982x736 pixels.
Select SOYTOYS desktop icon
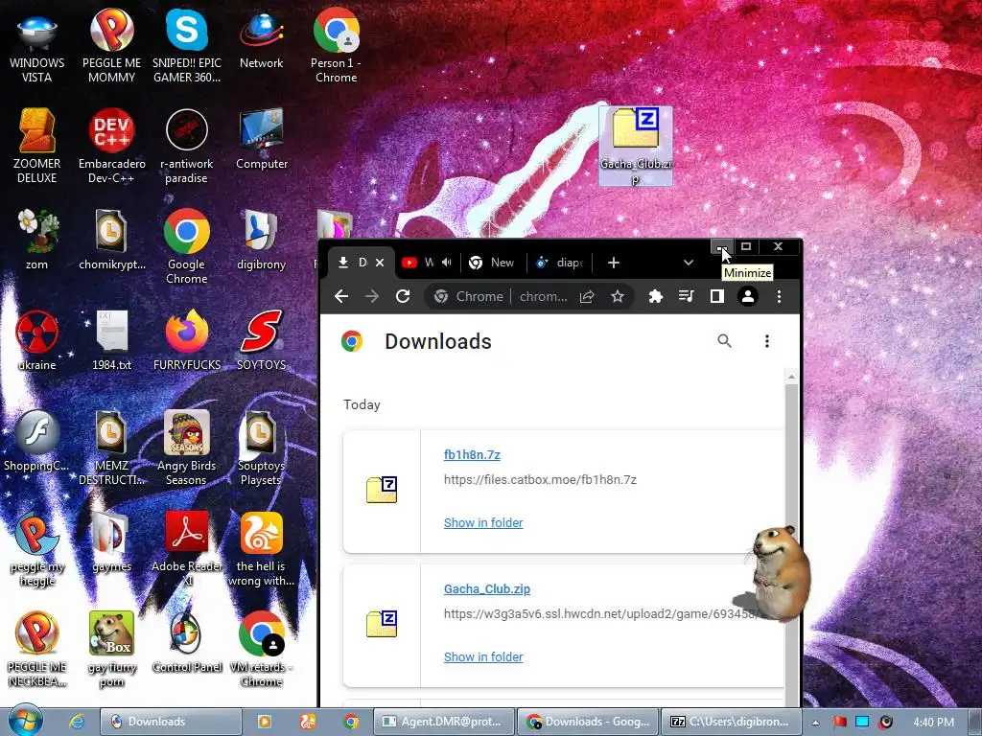261,340
